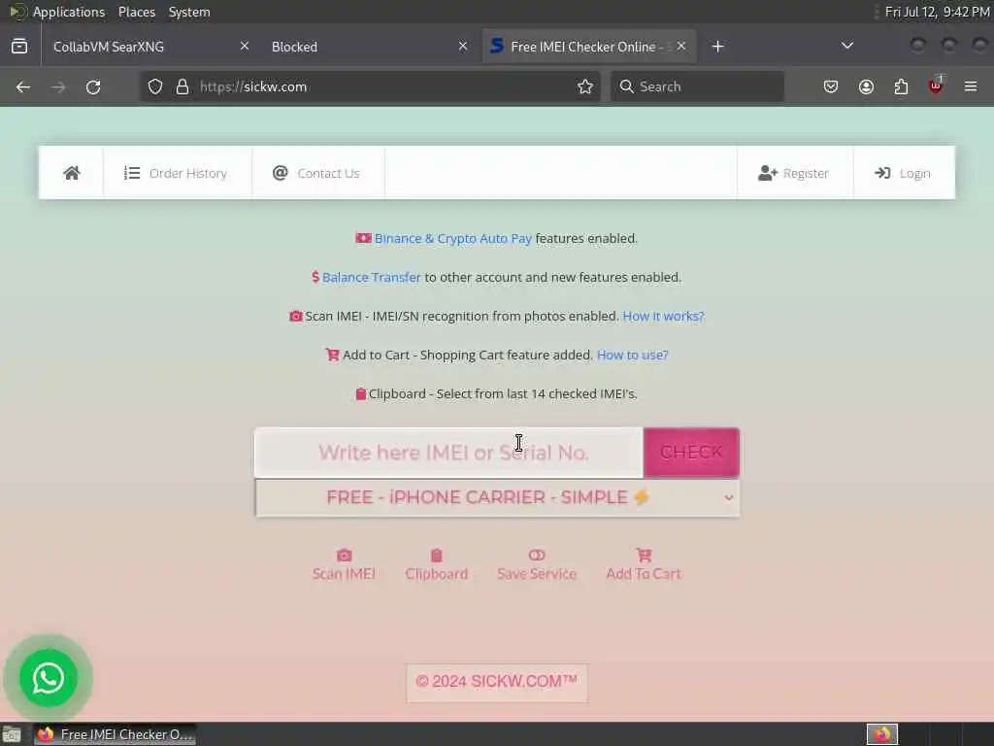Screen dimensions: 994x746
Task: Switch to the Blocked tab
Action: click(x=370, y=47)
